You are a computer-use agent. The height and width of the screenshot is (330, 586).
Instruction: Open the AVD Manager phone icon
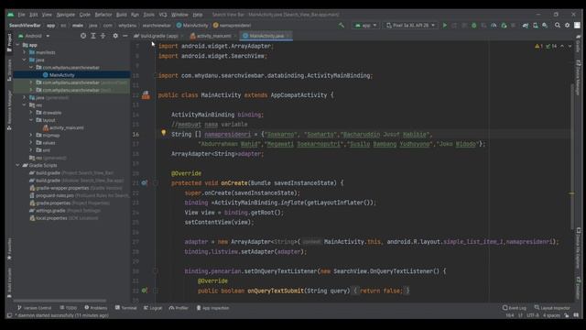(535, 25)
